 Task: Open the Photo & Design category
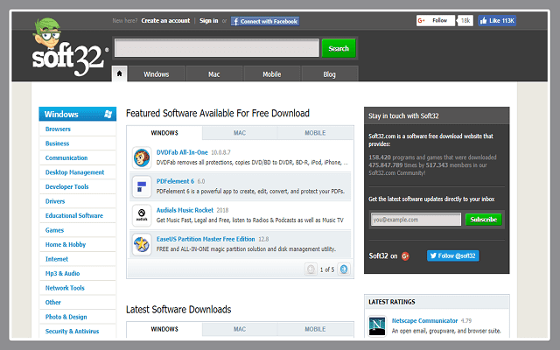66,317
